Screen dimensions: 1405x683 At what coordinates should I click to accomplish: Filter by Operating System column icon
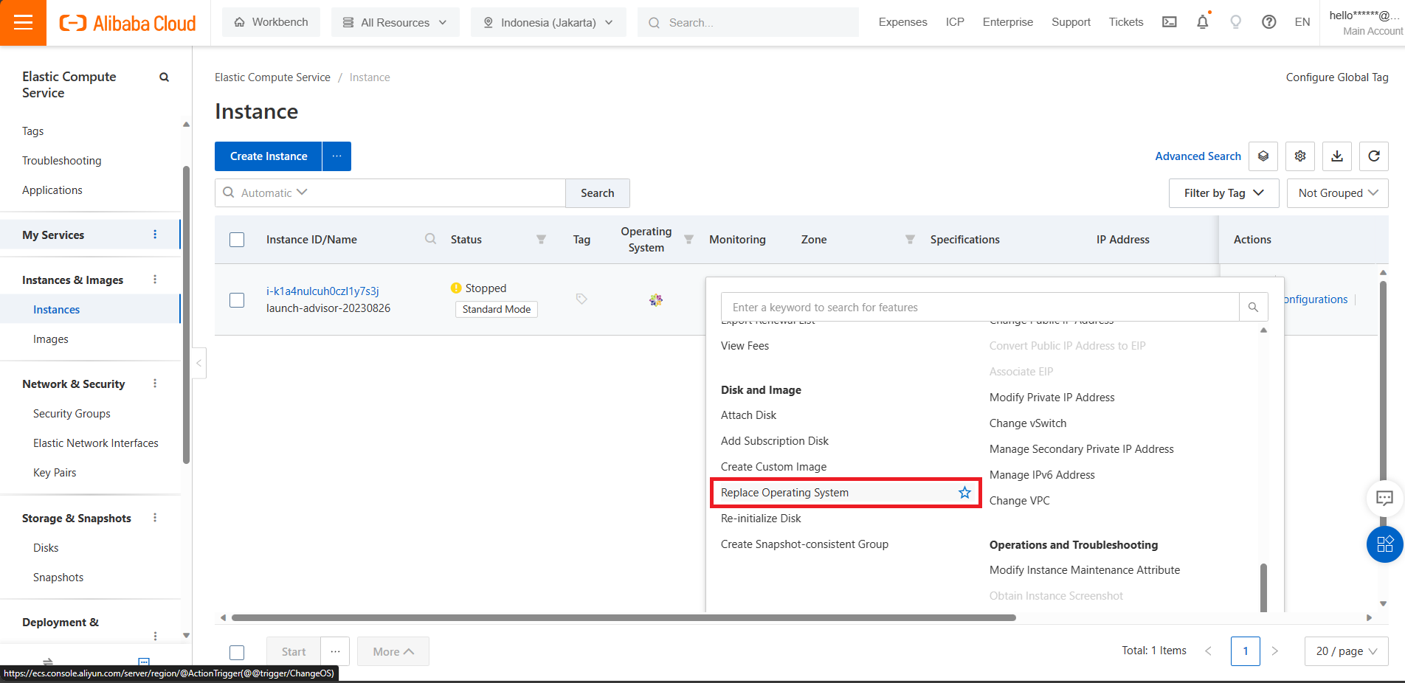[688, 239]
